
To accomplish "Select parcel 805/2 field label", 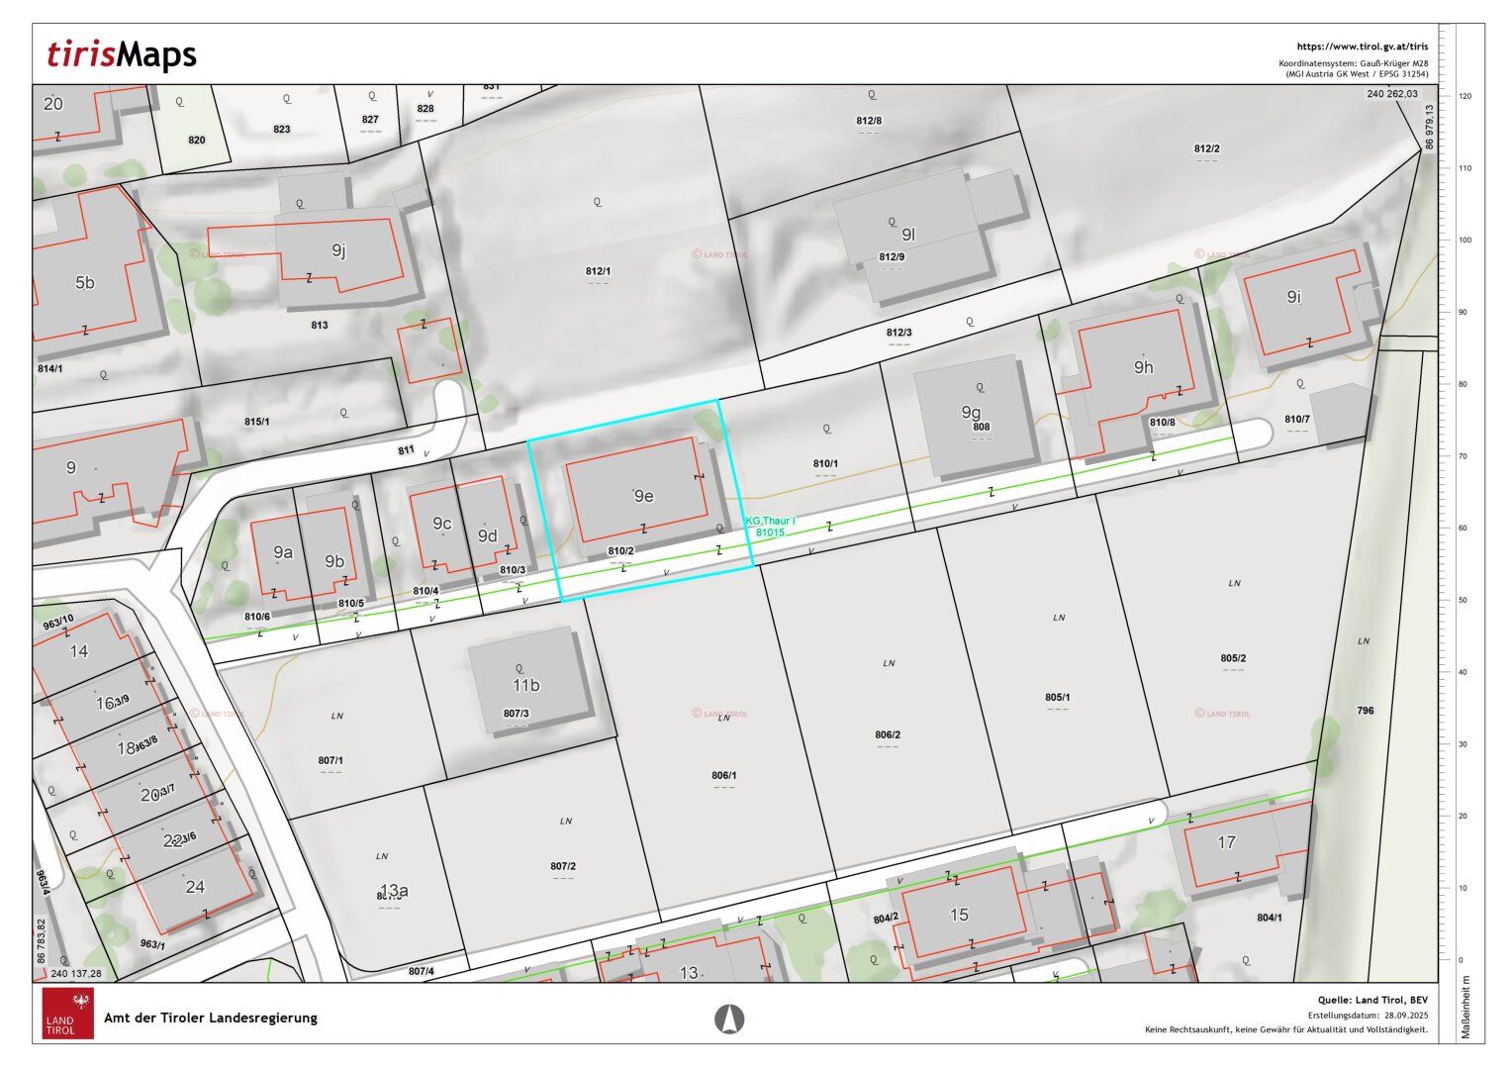I will click(x=1233, y=658).
